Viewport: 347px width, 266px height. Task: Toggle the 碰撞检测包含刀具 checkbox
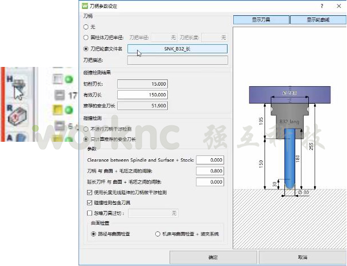click(90, 202)
